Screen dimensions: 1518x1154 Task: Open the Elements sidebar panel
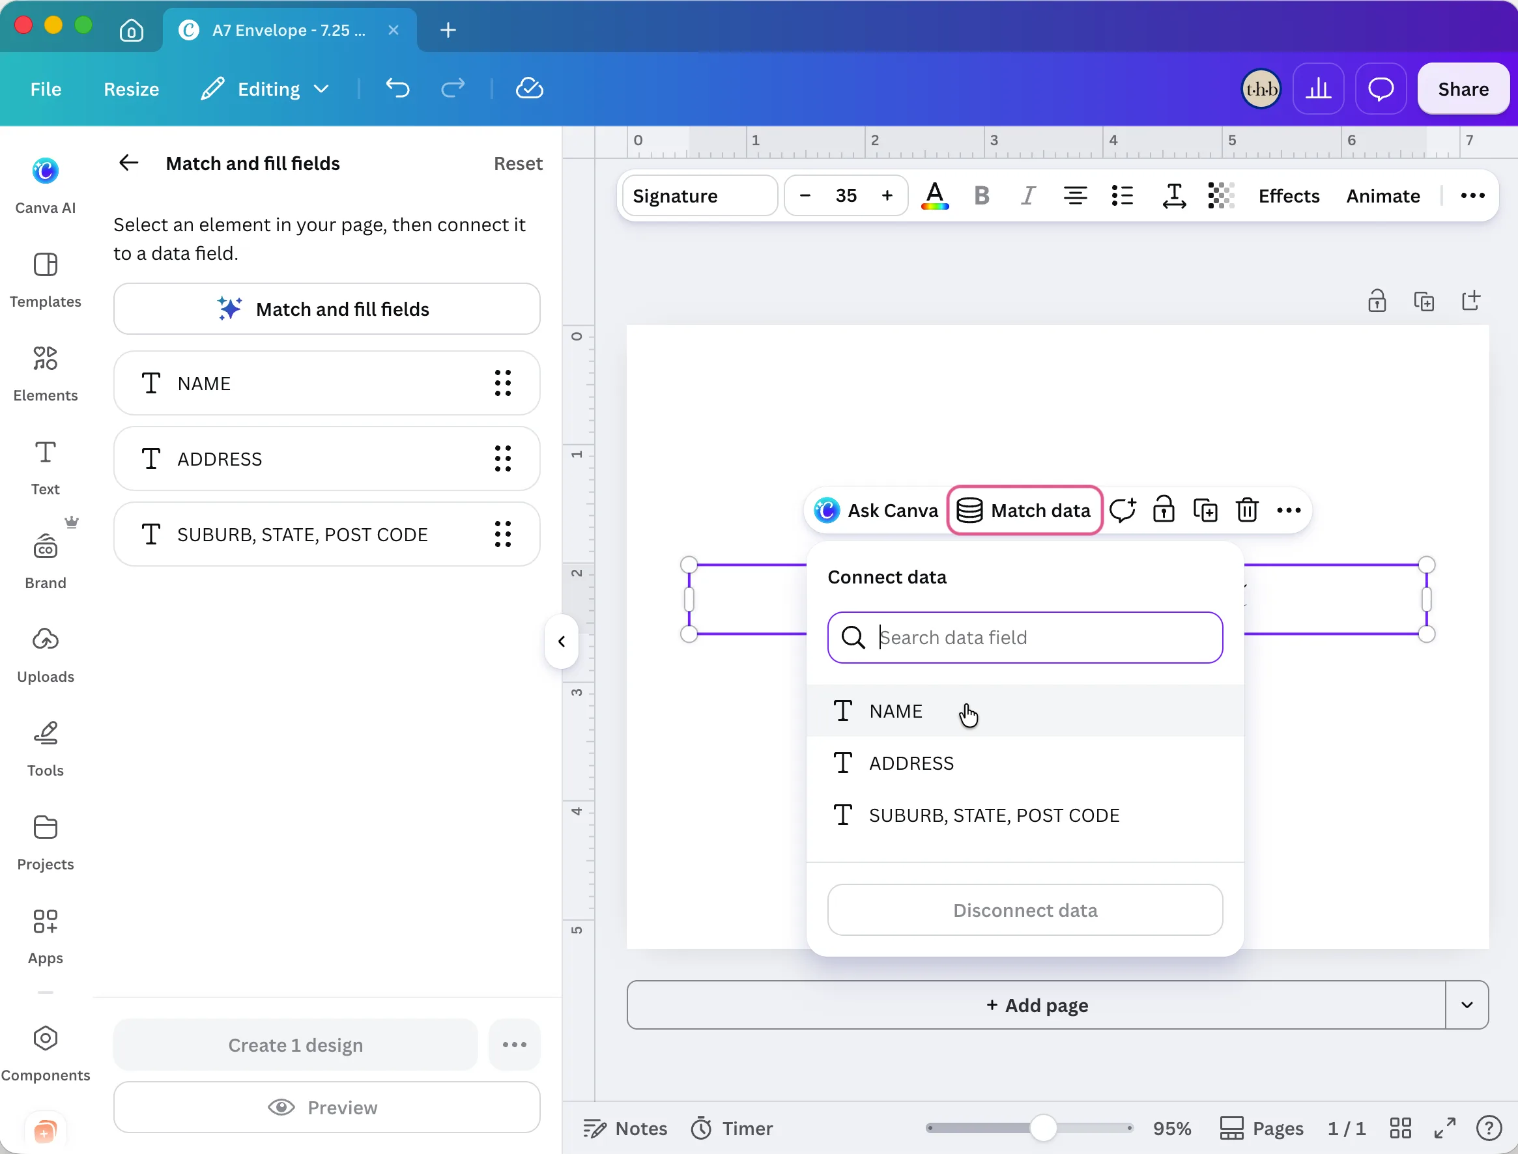click(46, 374)
